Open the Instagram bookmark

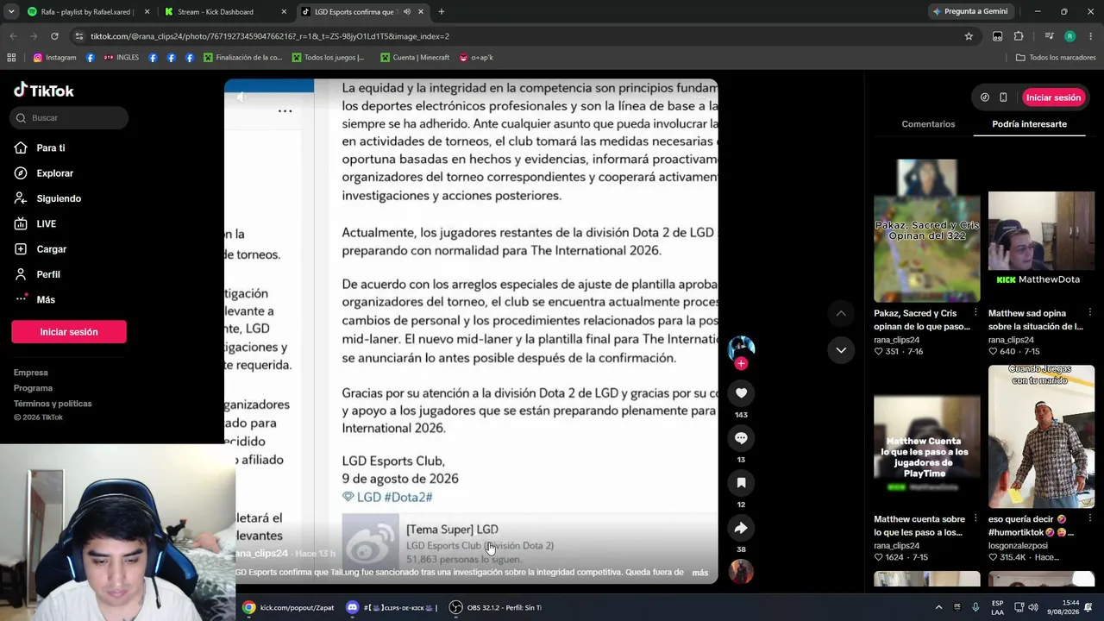tap(54, 58)
